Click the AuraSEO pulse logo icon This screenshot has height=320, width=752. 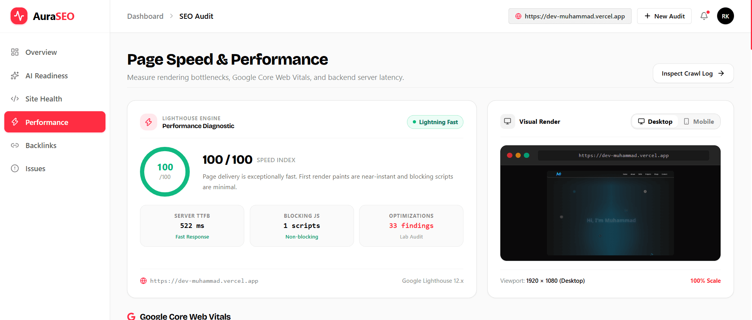[19, 16]
